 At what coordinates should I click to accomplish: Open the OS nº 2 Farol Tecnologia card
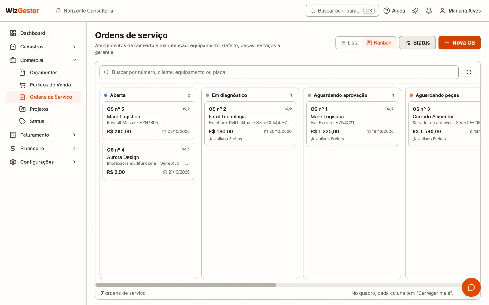click(x=250, y=124)
